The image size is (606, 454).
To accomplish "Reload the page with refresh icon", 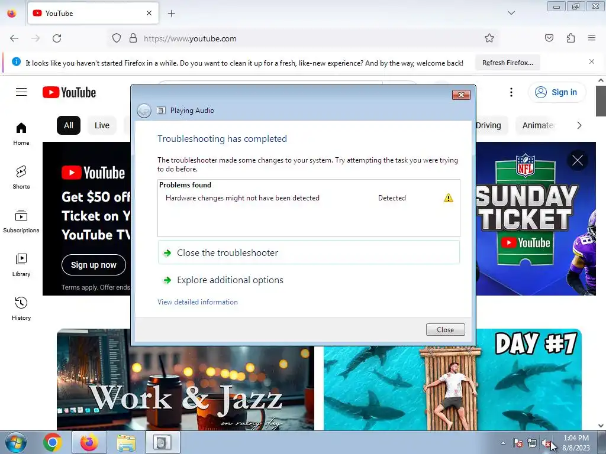I will pyautogui.click(x=57, y=38).
